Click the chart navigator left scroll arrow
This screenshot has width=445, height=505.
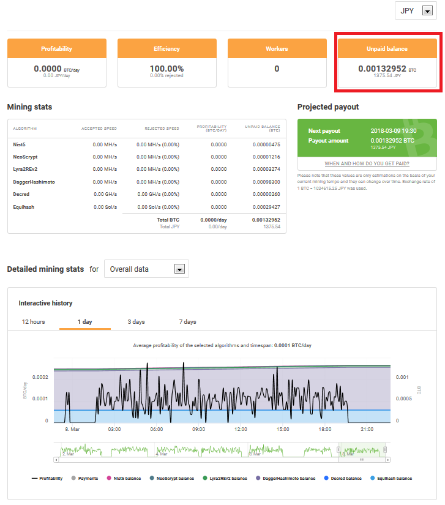[x=56, y=460]
